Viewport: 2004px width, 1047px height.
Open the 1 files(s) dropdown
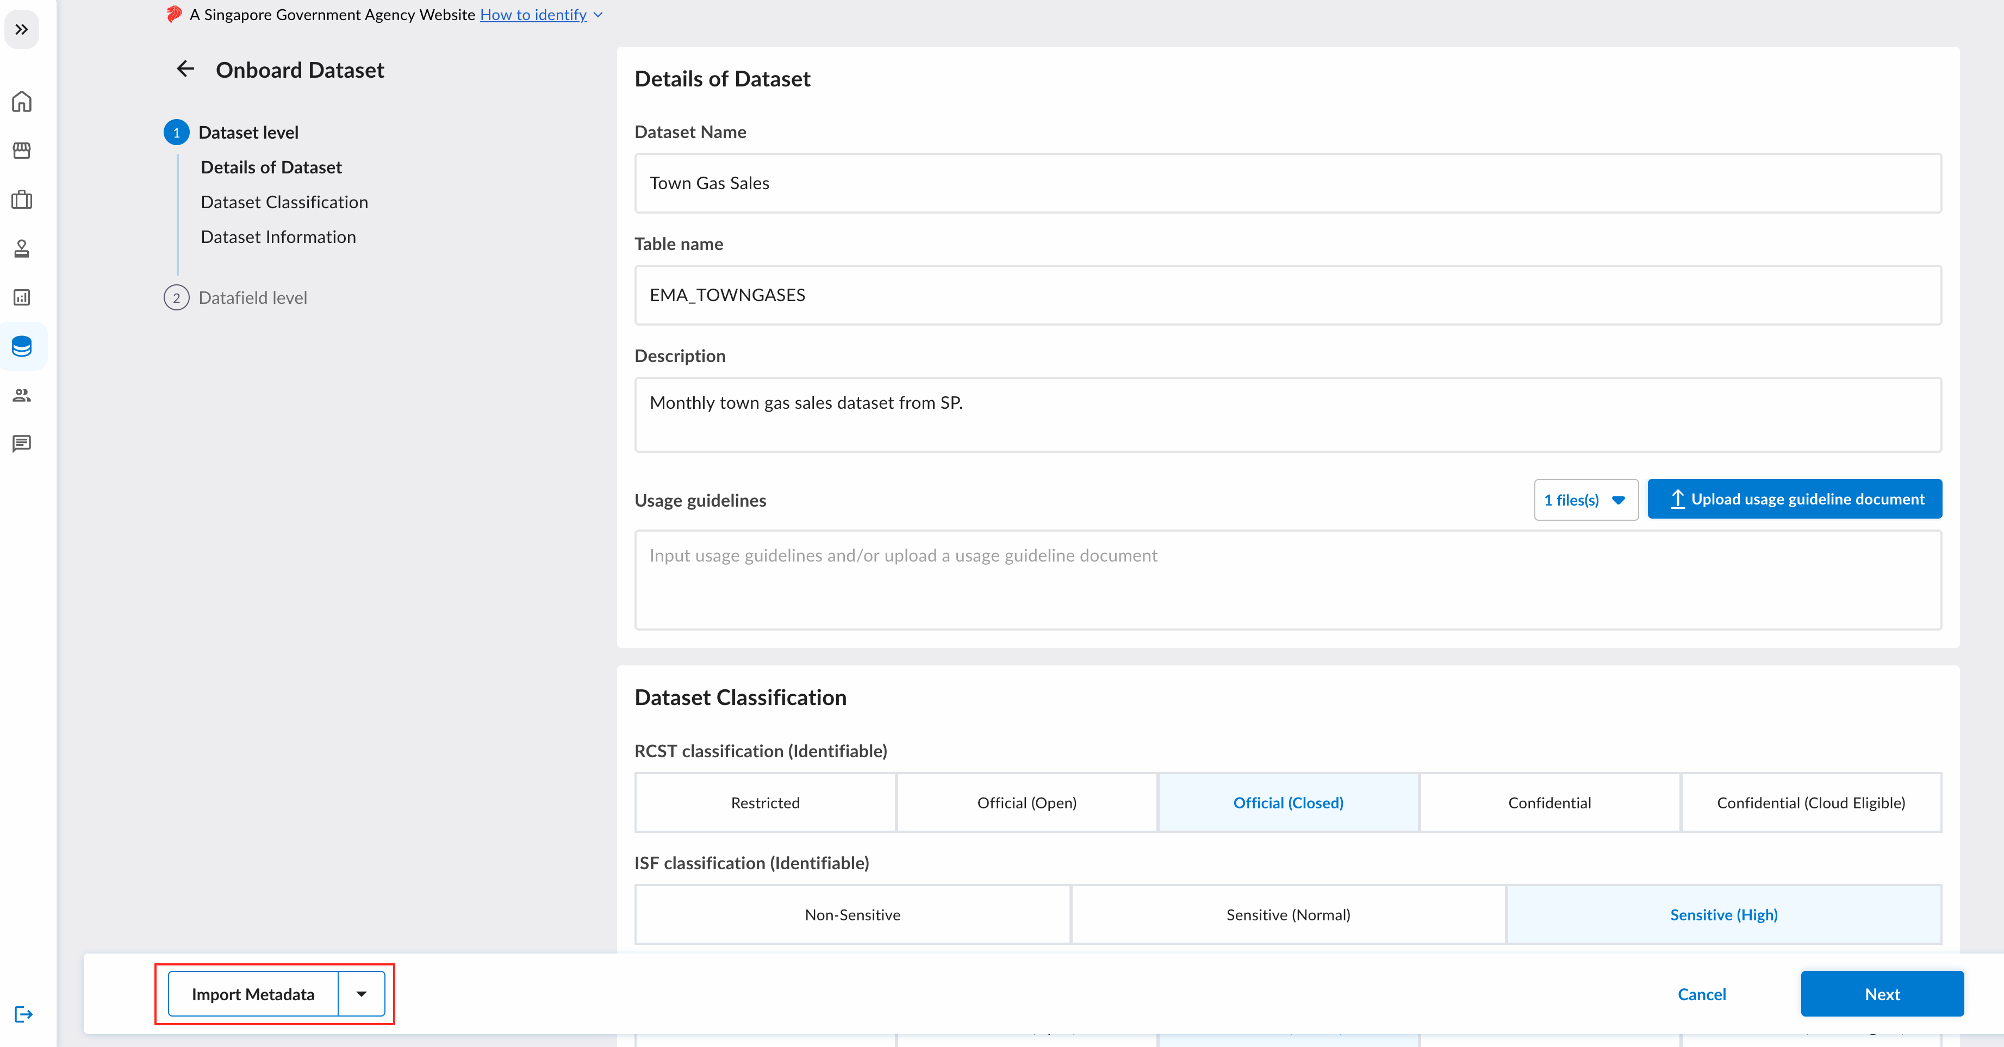[1585, 500]
